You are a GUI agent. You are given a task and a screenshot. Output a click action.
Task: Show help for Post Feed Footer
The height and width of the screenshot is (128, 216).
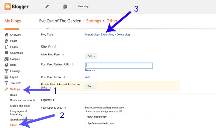click(64, 77)
